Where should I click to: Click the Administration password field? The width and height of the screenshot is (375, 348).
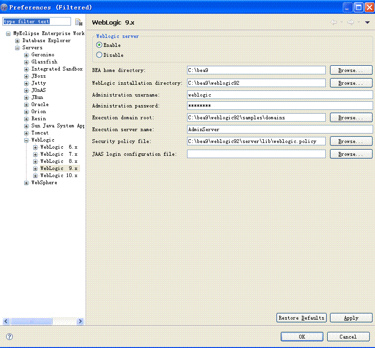[x=279, y=106]
